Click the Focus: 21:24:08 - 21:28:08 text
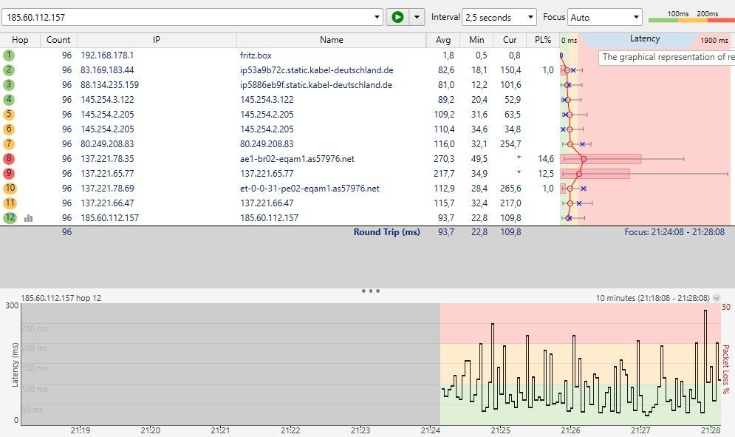The width and height of the screenshot is (735, 437). [674, 232]
